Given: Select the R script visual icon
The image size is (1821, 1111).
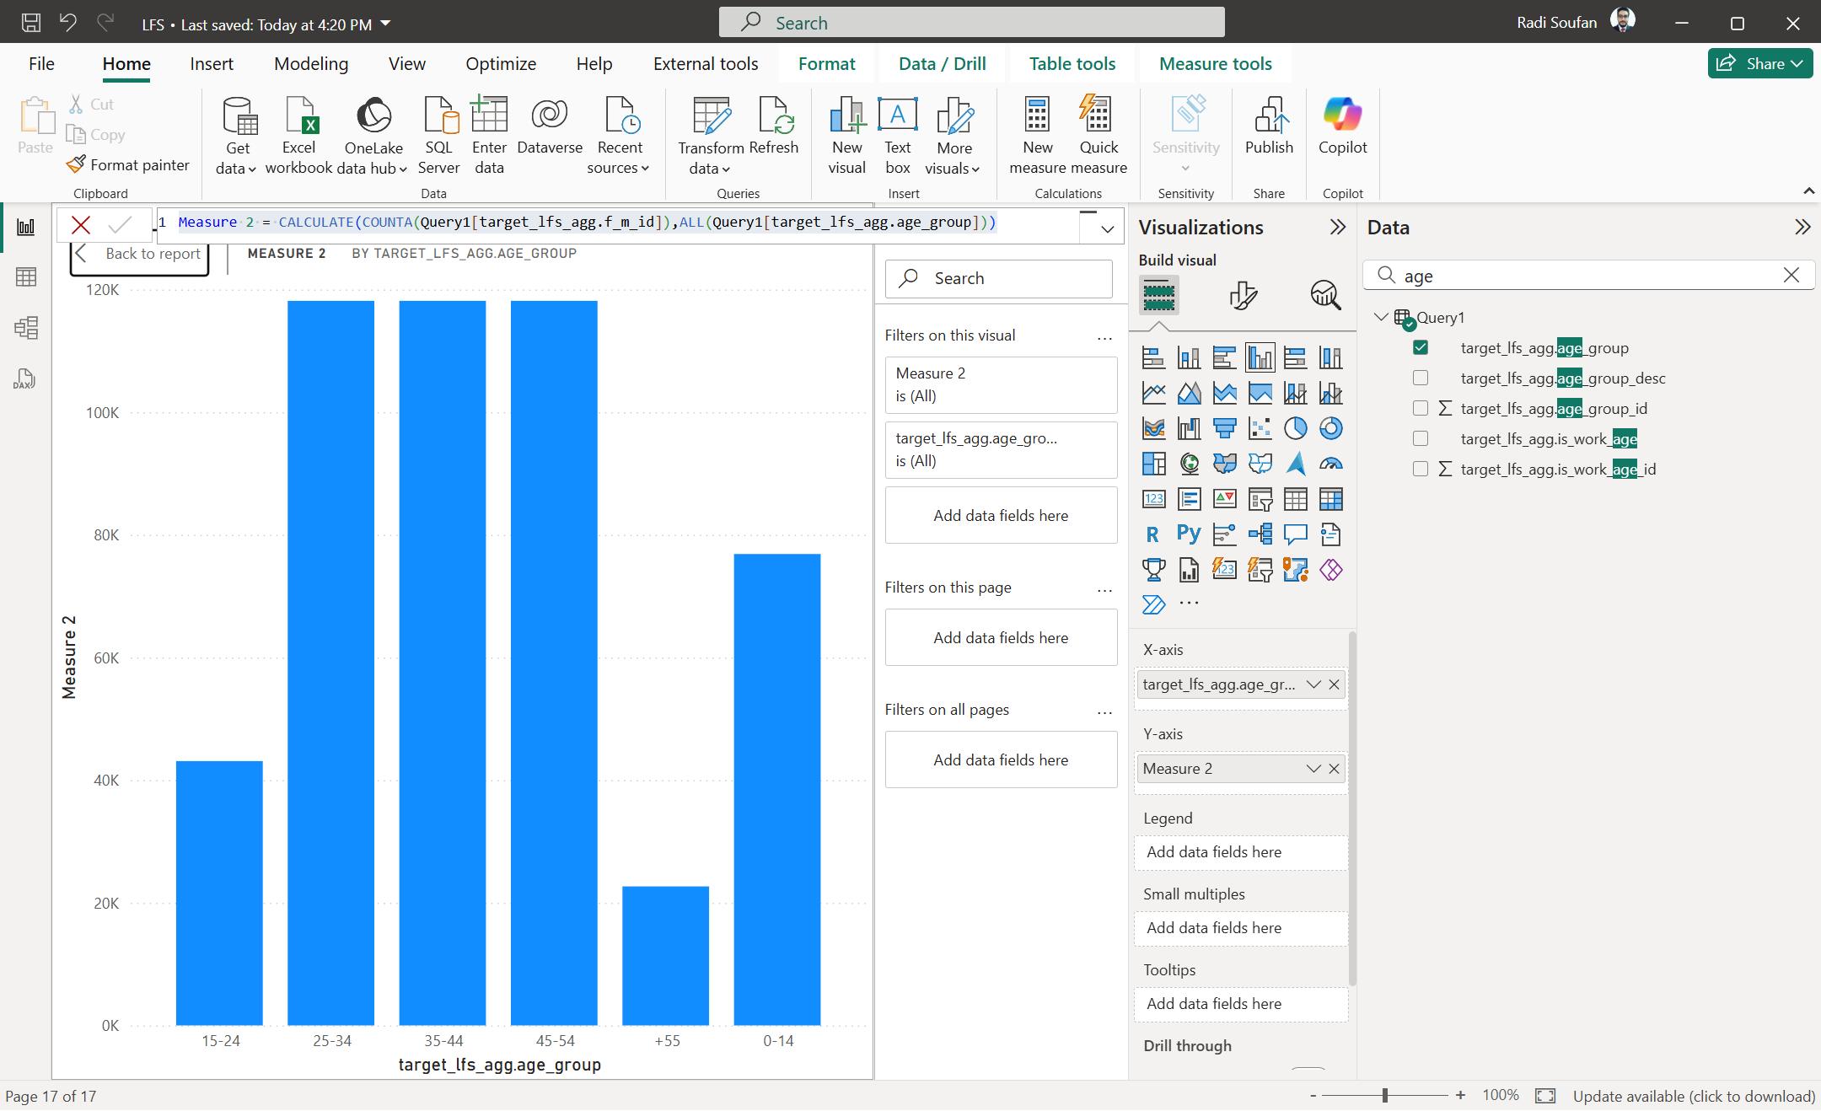Looking at the screenshot, I should point(1153,534).
